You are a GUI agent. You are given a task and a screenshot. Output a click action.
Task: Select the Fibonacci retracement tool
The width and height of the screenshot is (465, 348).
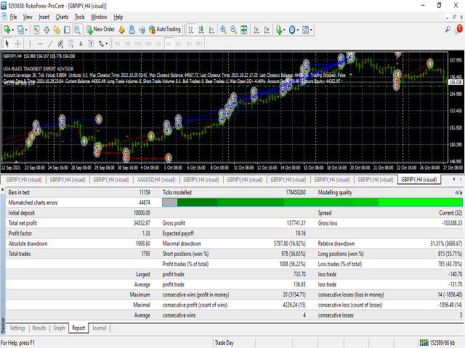(x=70, y=43)
